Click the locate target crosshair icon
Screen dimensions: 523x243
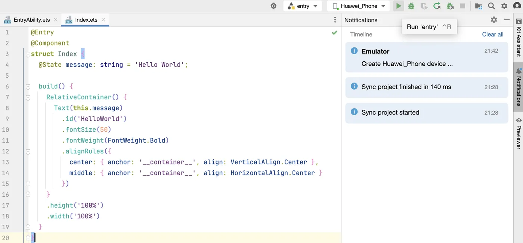pyautogui.click(x=274, y=6)
